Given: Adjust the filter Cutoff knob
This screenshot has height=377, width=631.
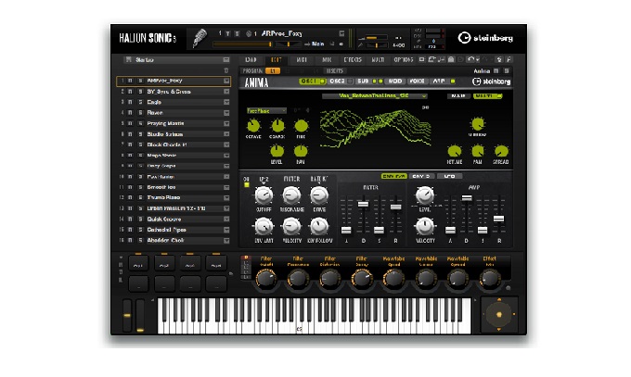Looking at the screenshot, I should [264, 195].
